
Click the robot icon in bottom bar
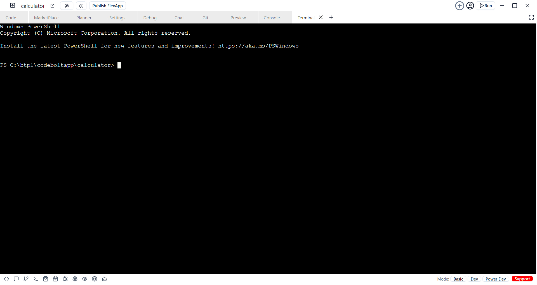(104, 279)
